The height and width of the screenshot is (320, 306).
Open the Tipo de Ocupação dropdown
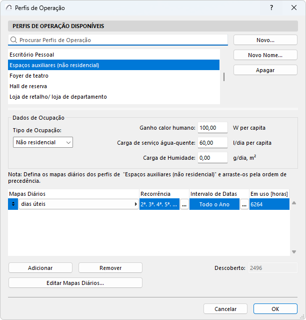[x=43, y=142]
